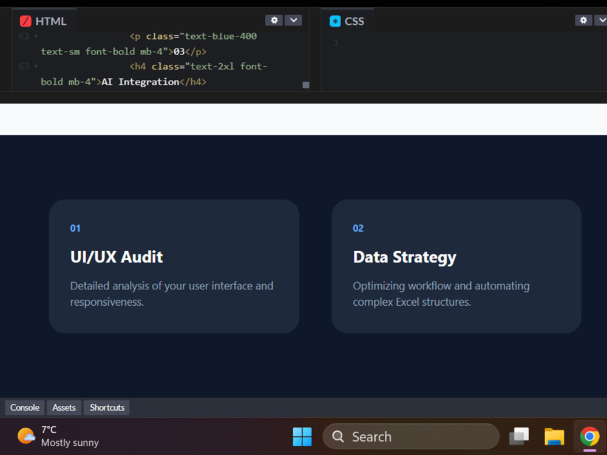Open Task View from taskbar
This screenshot has height=455, width=607.
click(519, 436)
